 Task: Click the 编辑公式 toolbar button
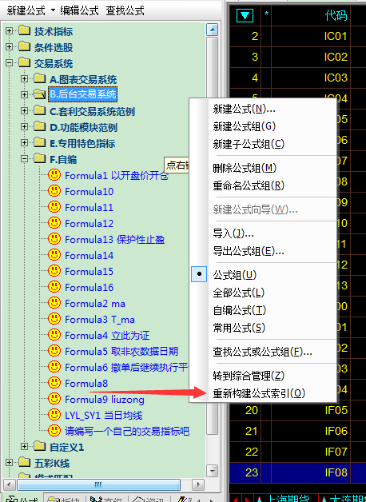click(79, 10)
